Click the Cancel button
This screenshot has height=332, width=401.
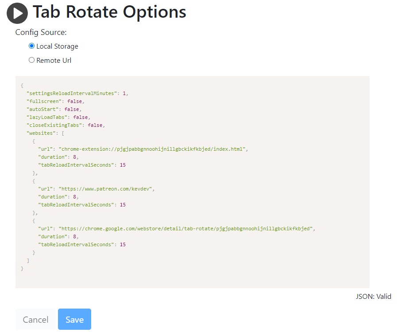point(35,319)
